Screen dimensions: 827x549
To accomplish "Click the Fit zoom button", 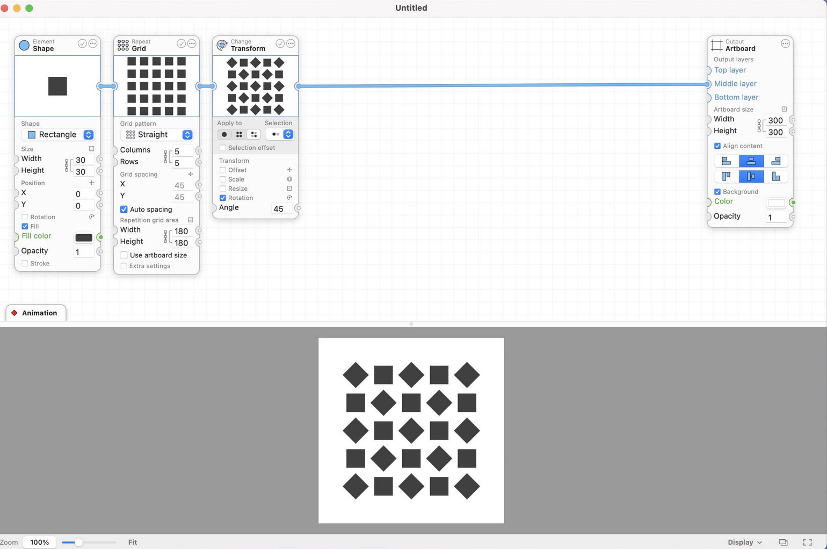I will (x=133, y=543).
